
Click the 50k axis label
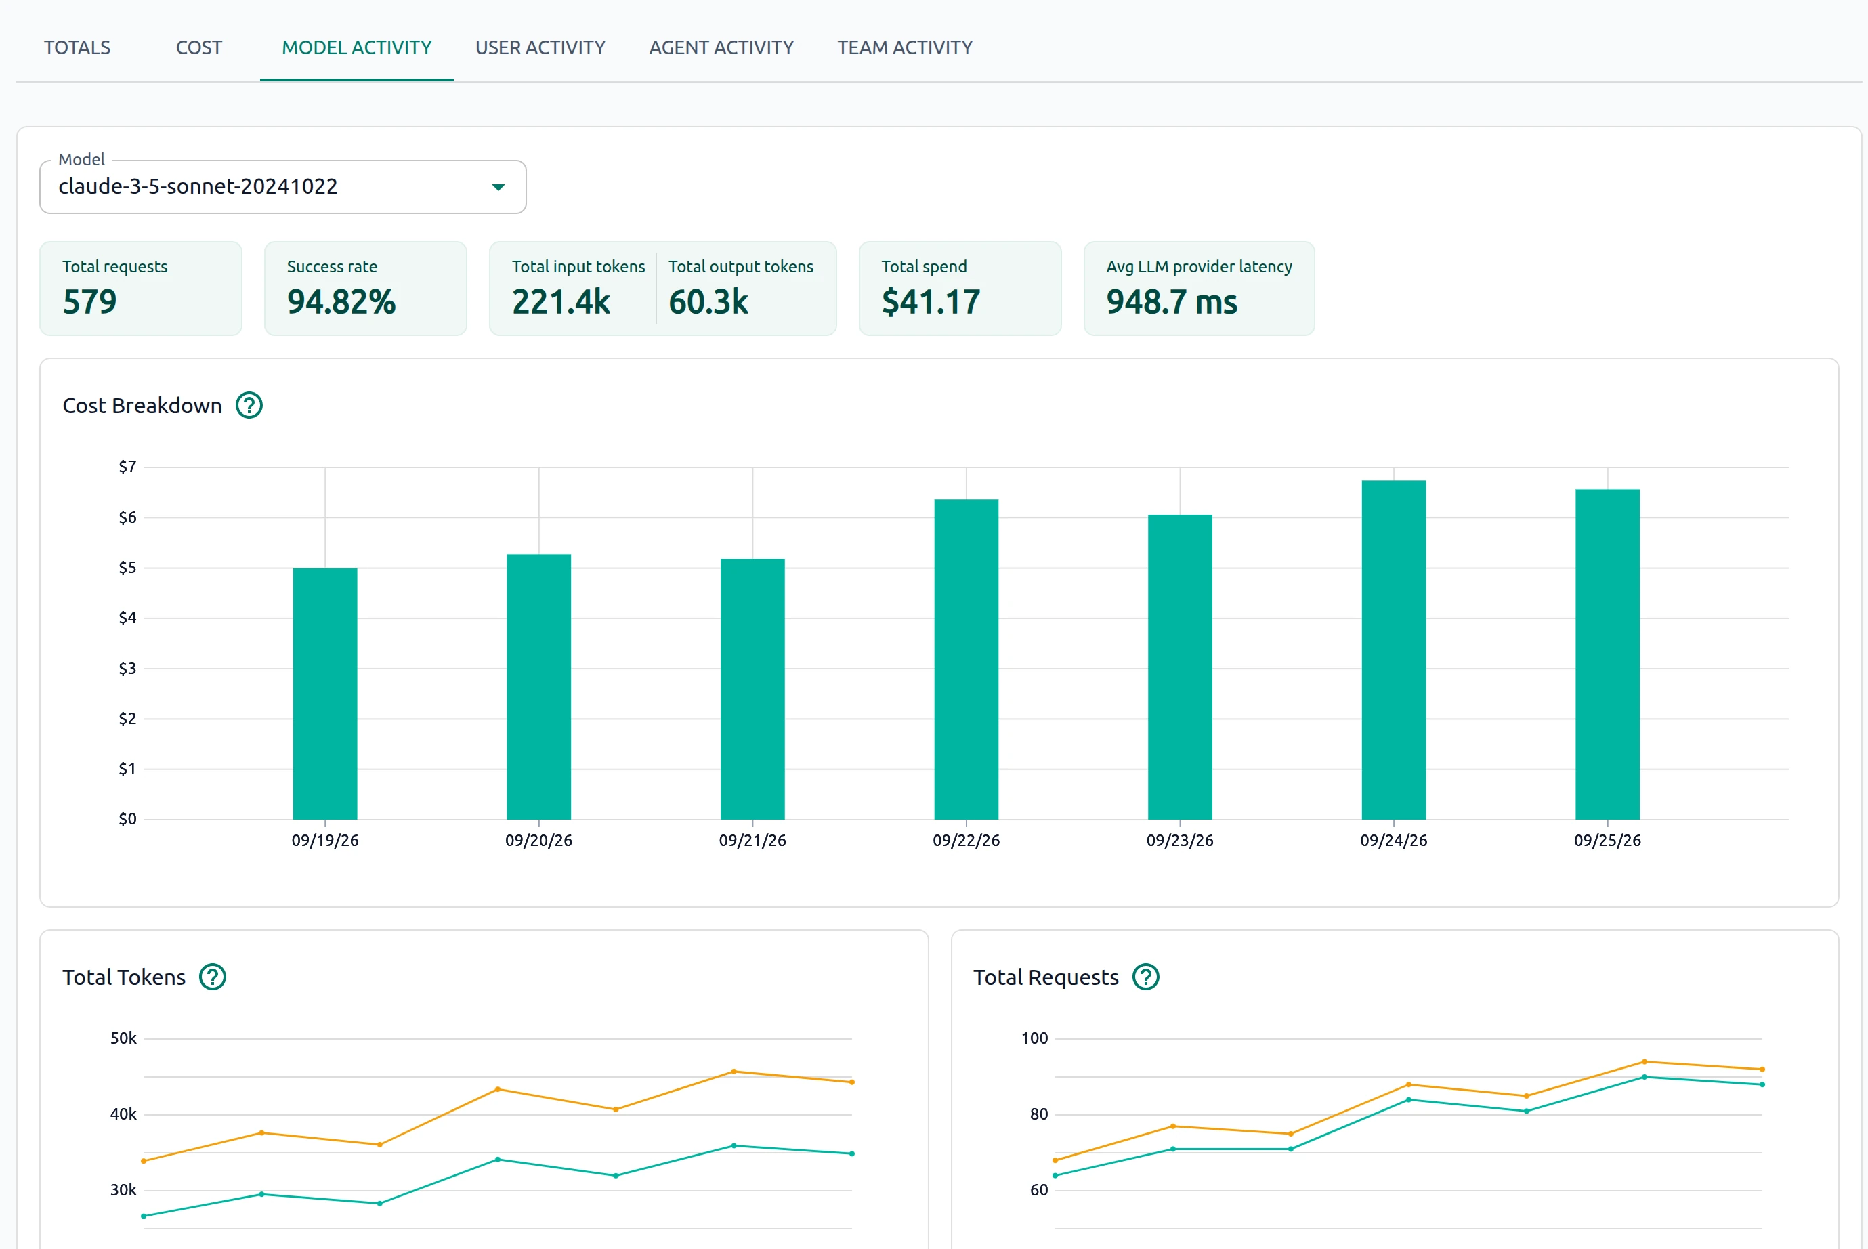coord(123,1038)
